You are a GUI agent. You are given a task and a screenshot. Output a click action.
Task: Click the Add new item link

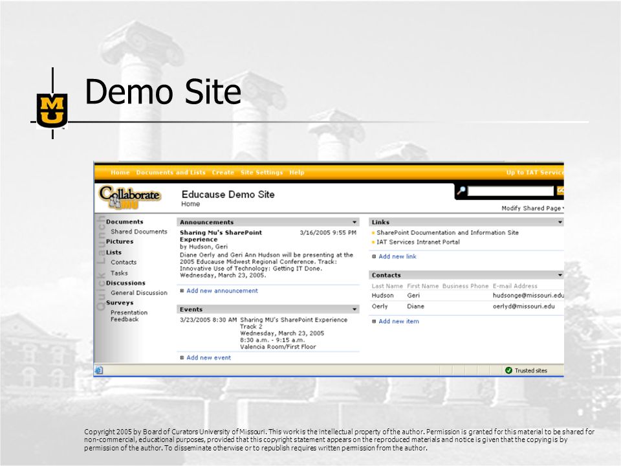coord(398,322)
